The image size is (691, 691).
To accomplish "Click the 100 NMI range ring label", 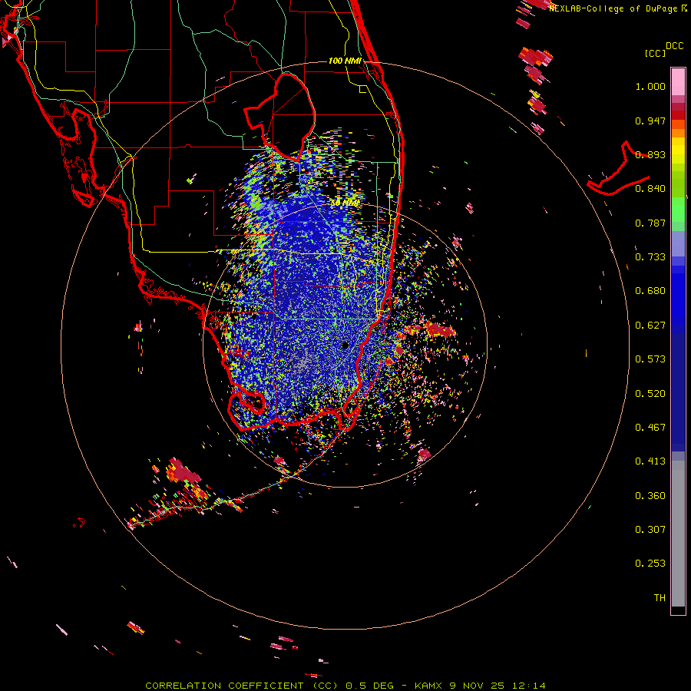I will pos(345,61).
